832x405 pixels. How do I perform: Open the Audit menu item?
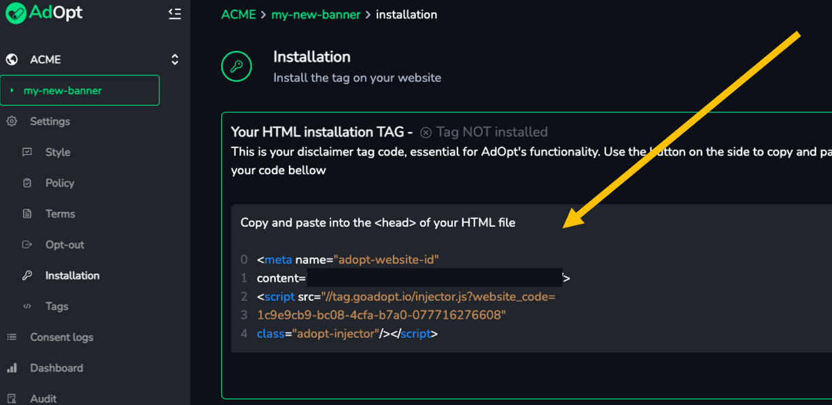click(44, 398)
